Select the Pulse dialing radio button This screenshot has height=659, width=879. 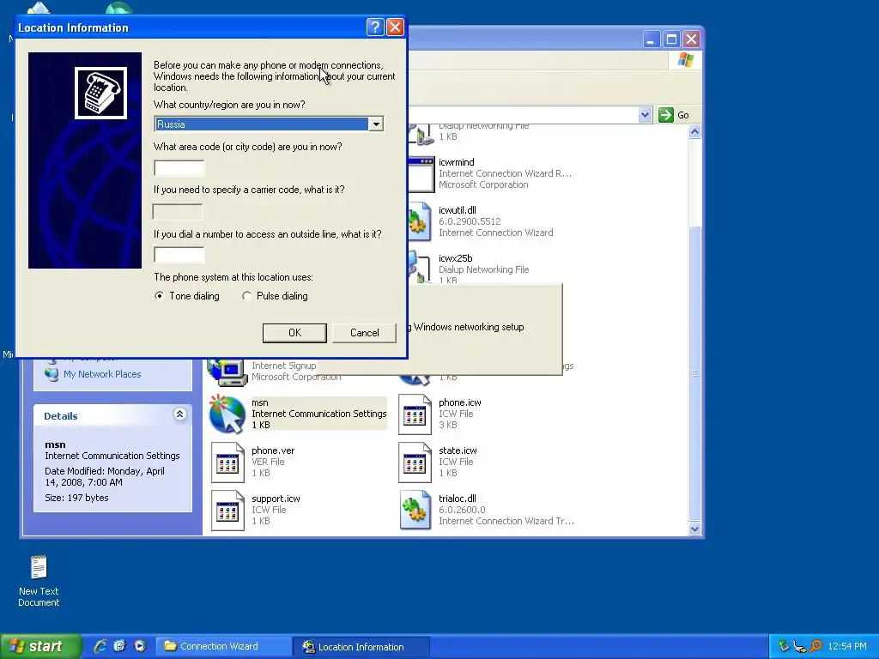point(246,296)
